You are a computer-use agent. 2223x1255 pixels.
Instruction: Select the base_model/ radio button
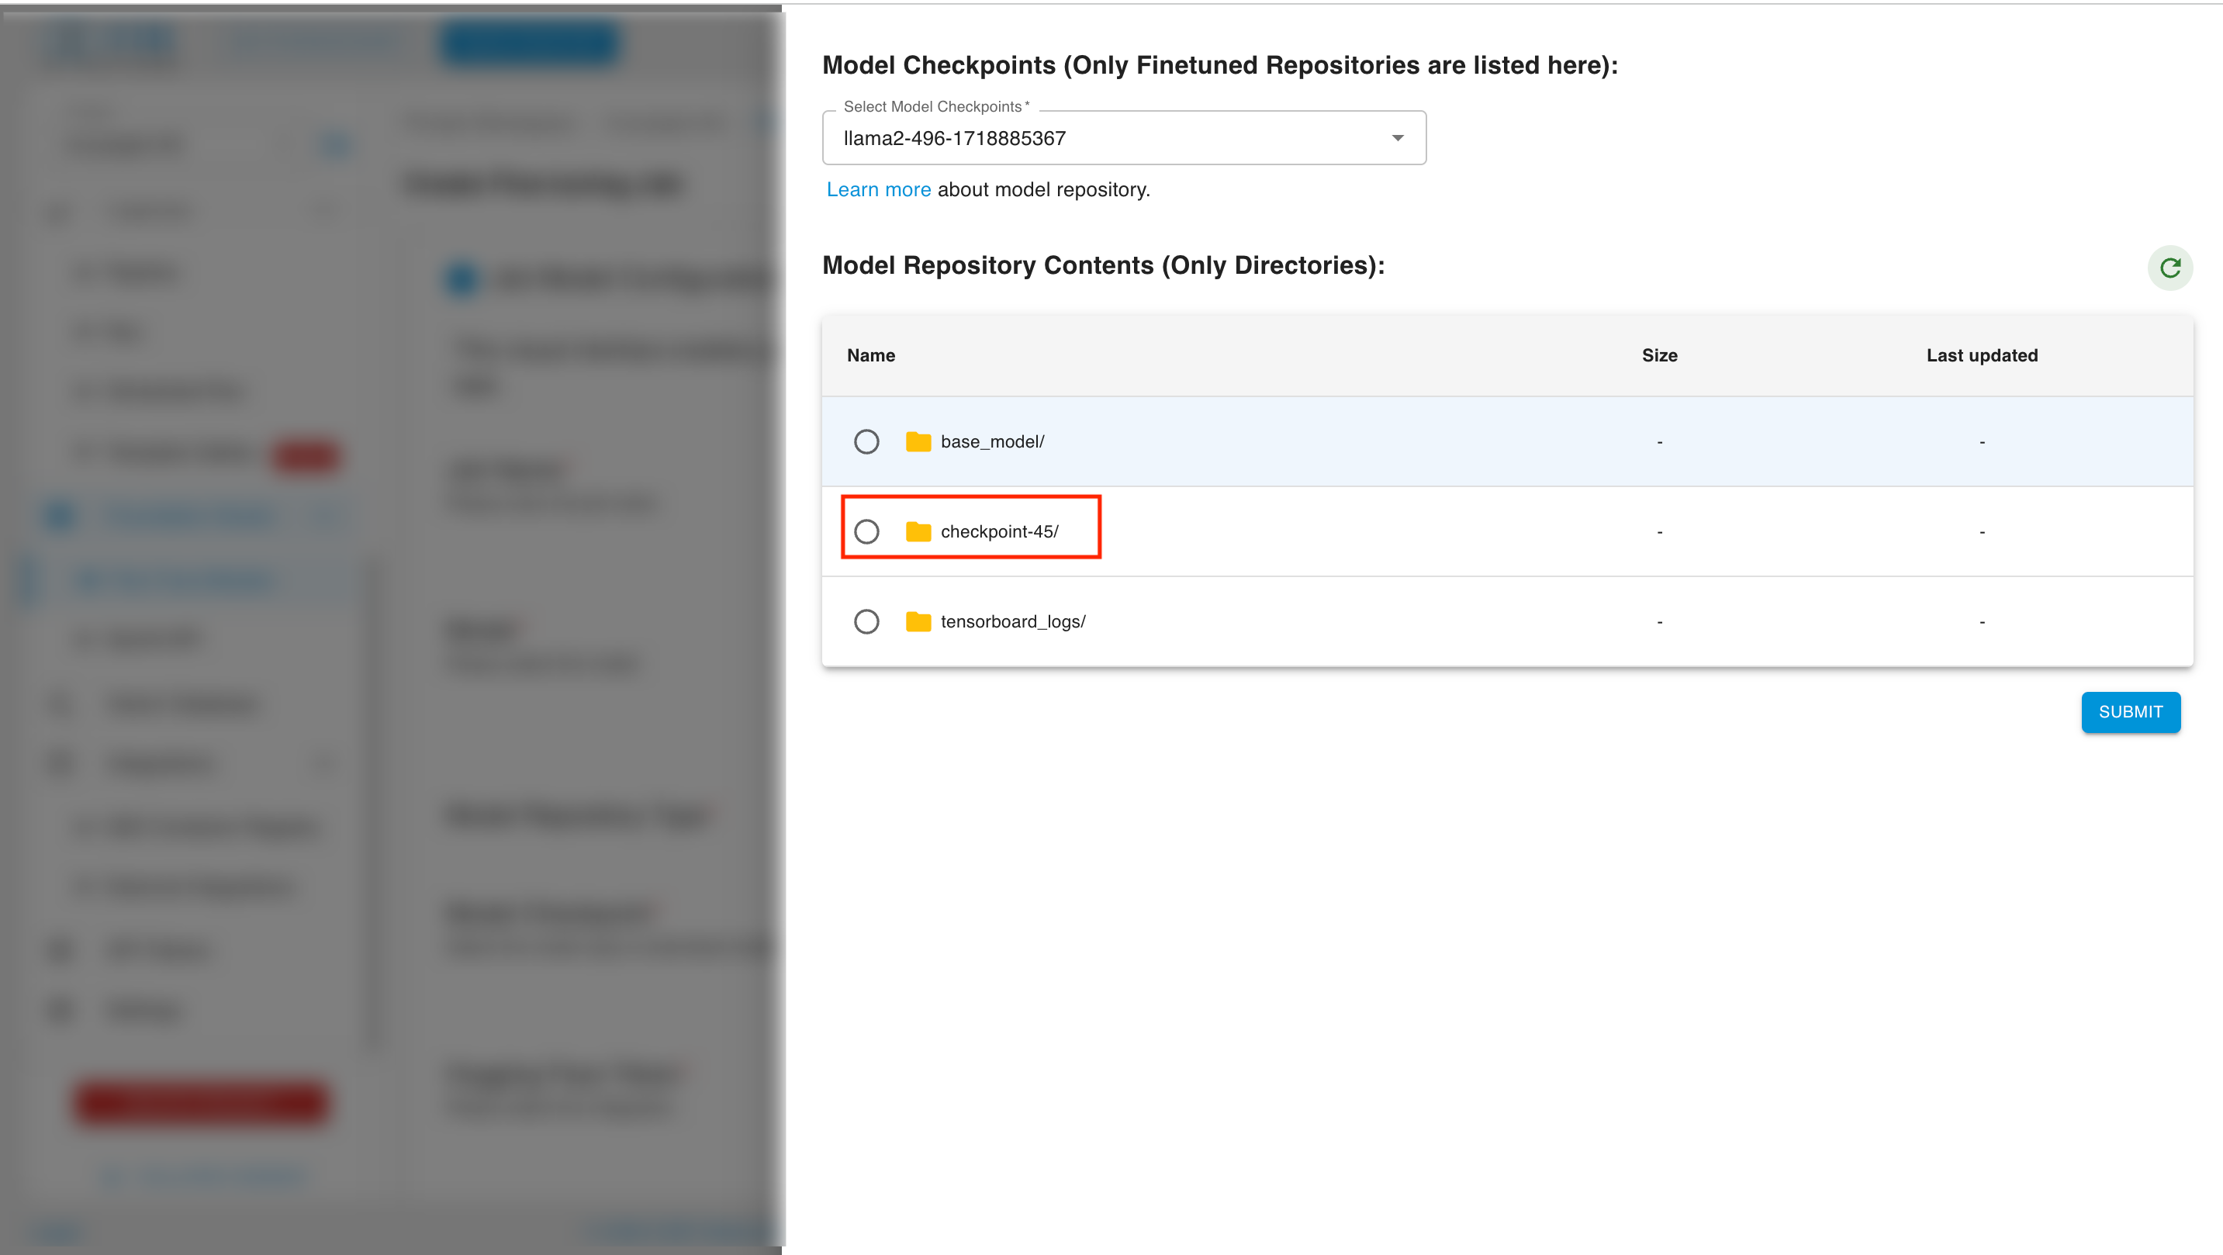tap(866, 442)
